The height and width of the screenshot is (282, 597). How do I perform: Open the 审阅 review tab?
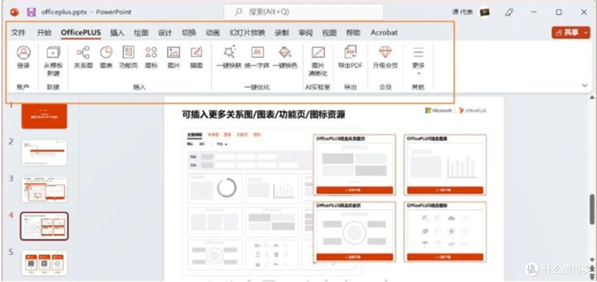[x=306, y=33]
